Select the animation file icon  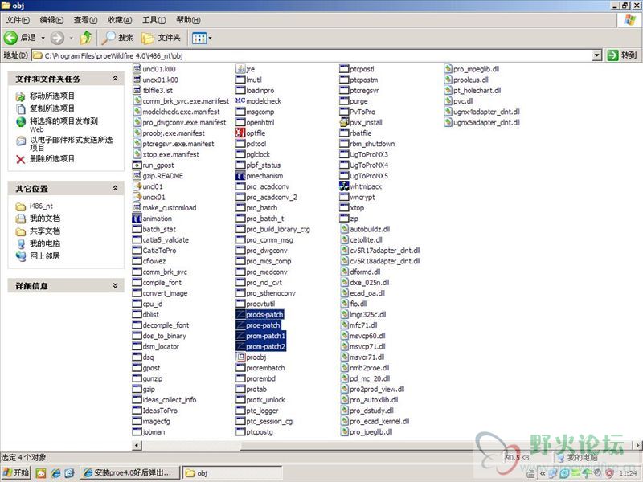[137, 219]
